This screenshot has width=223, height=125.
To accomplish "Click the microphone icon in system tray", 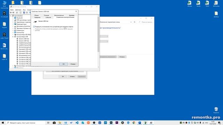I will click(200, 123).
